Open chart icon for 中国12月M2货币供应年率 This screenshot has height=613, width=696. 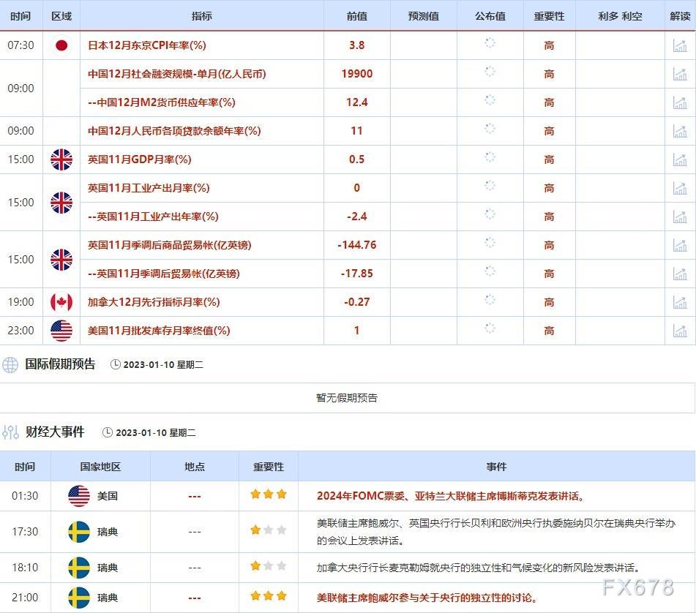click(x=680, y=102)
